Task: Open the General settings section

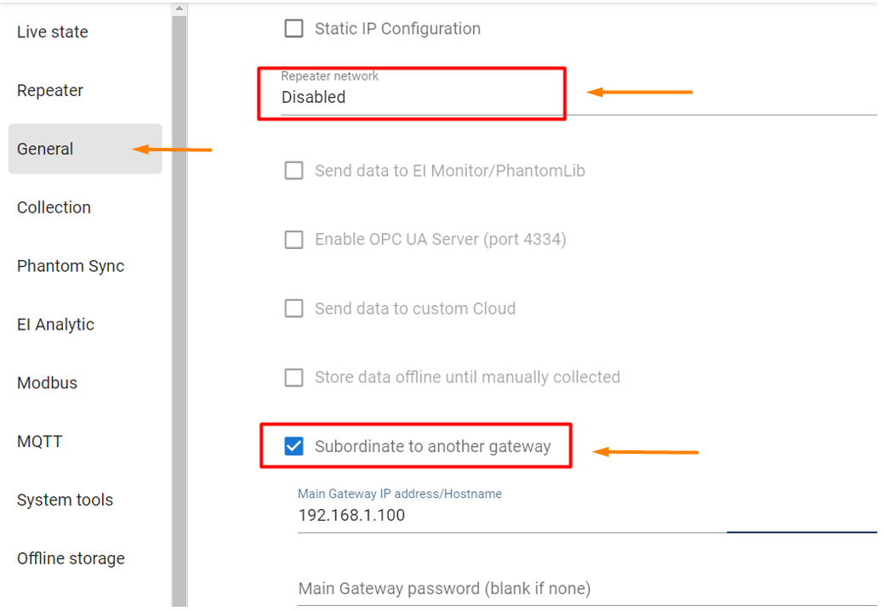Action: pyautogui.click(x=46, y=150)
